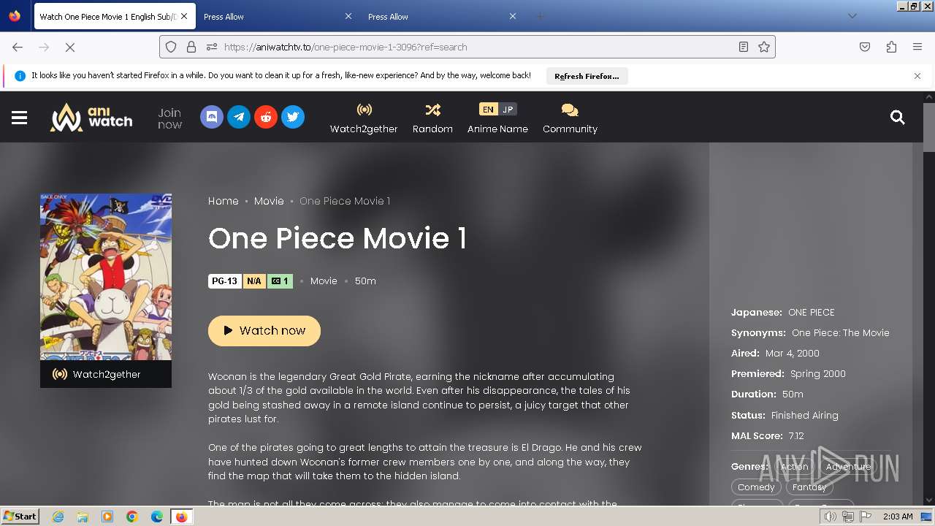Open the Action genre tag
The height and width of the screenshot is (526, 935).
[794, 467]
